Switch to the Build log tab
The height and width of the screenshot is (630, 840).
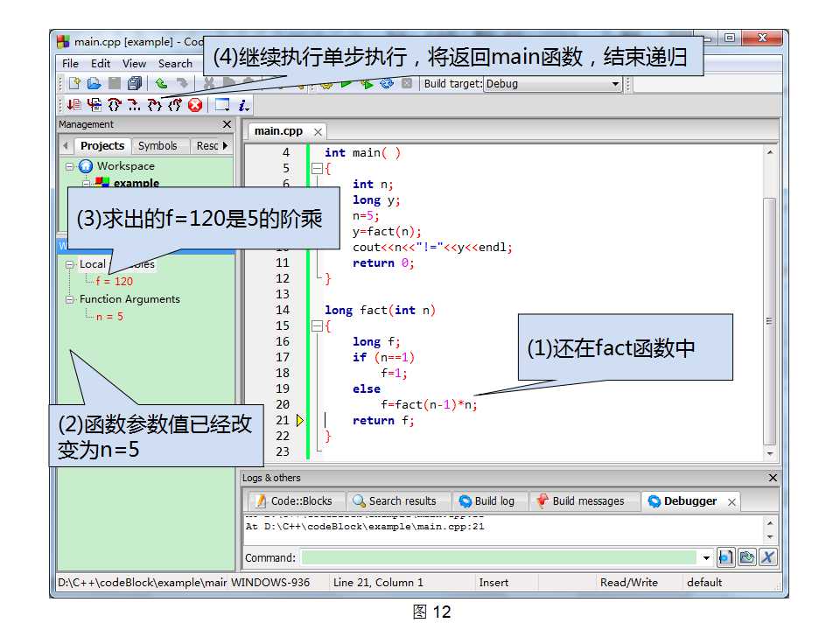coord(487,501)
